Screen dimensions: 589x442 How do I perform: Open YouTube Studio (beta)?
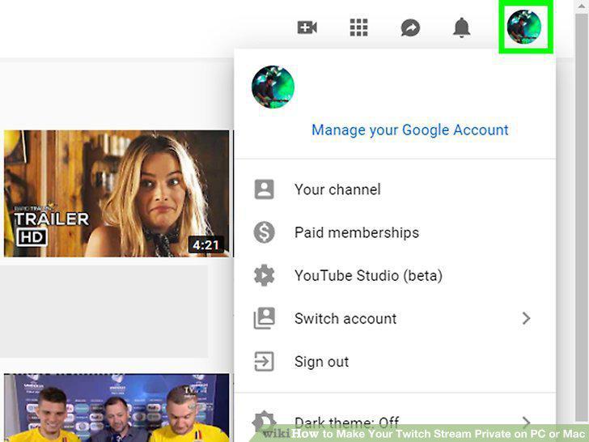click(x=395, y=275)
